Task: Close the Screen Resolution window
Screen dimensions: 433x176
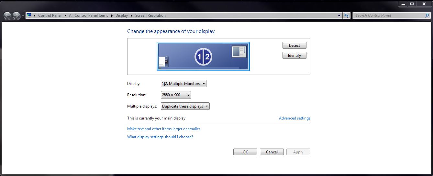Action: tap(424, 4)
